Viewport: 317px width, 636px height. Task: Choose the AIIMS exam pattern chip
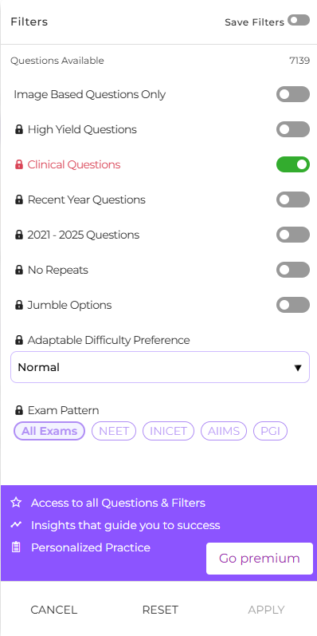pos(224,431)
